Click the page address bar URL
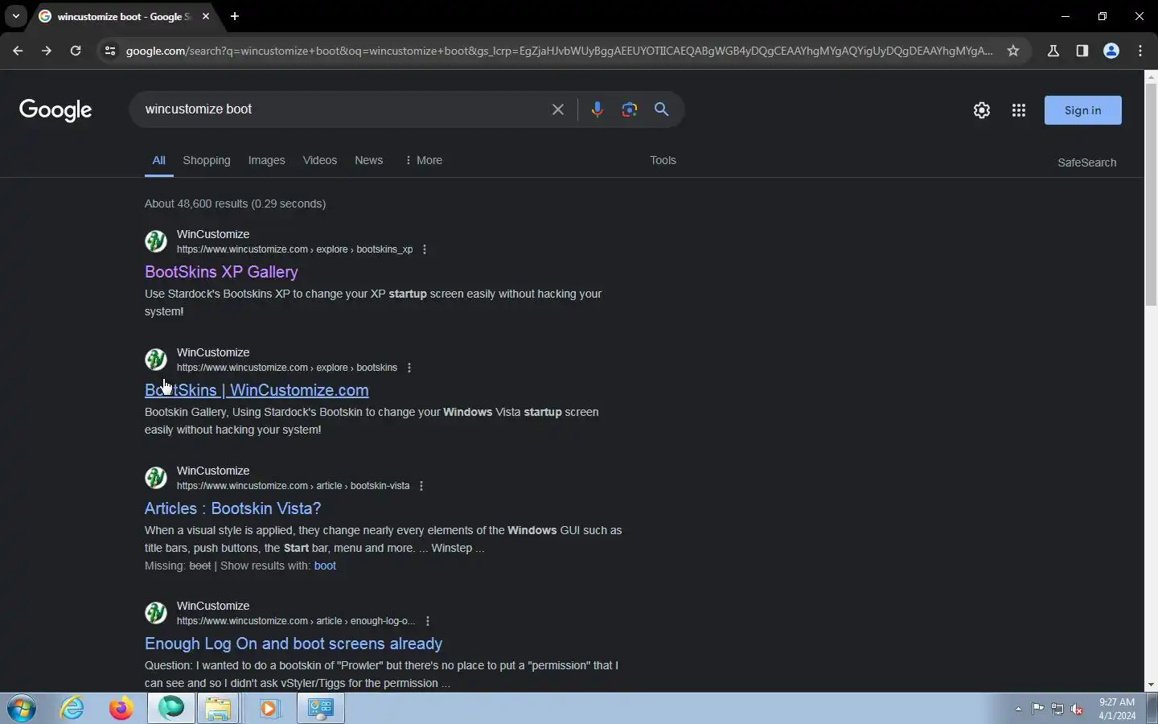This screenshot has height=724, width=1158. tap(559, 51)
